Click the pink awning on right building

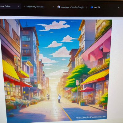(96, 48)
